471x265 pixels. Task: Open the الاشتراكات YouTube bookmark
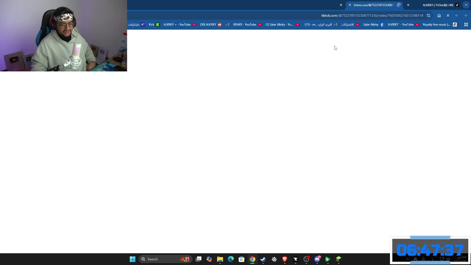pyautogui.click(x=350, y=25)
